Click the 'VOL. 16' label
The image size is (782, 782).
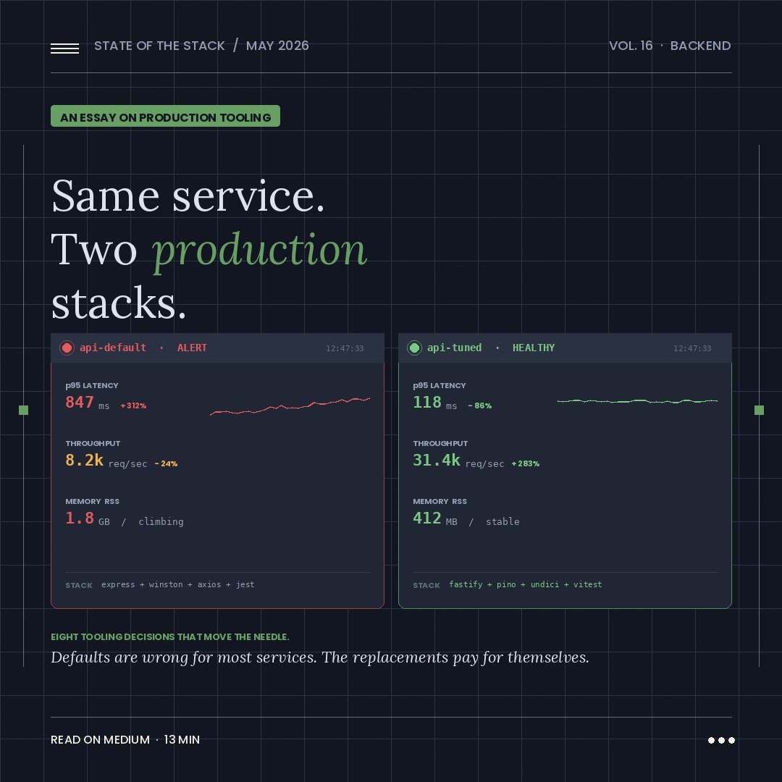coord(631,46)
